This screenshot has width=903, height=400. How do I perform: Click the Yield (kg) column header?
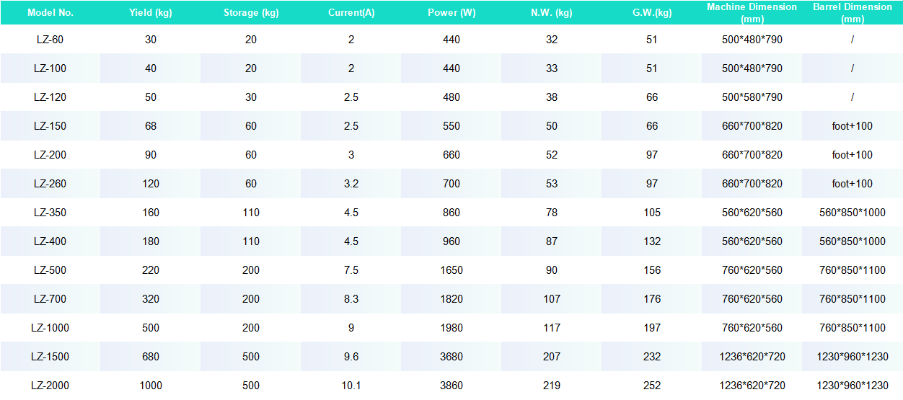tap(150, 13)
